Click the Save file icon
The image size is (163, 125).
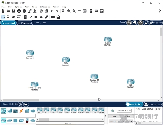tap(14, 11)
